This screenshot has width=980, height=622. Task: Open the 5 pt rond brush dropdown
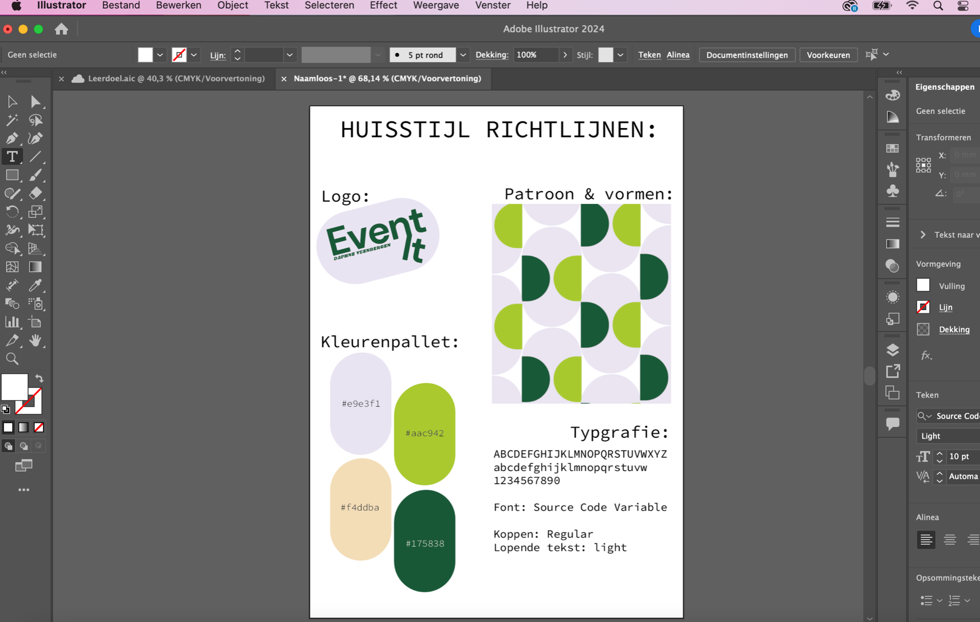click(463, 55)
